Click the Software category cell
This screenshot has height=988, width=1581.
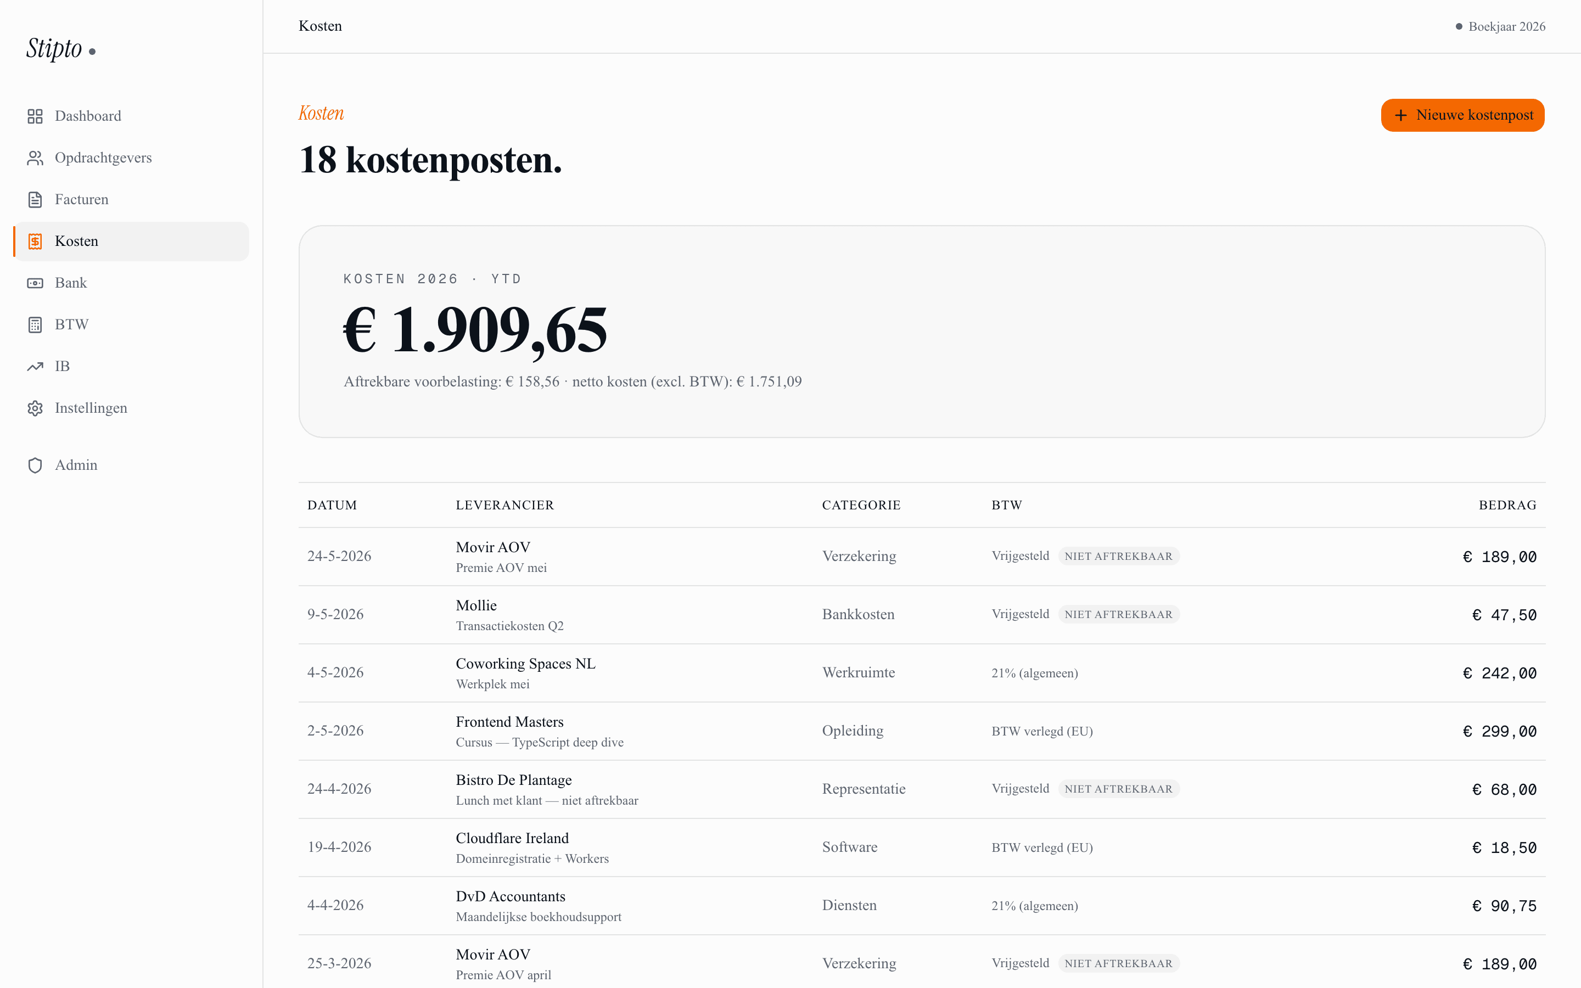pyautogui.click(x=849, y=847)
